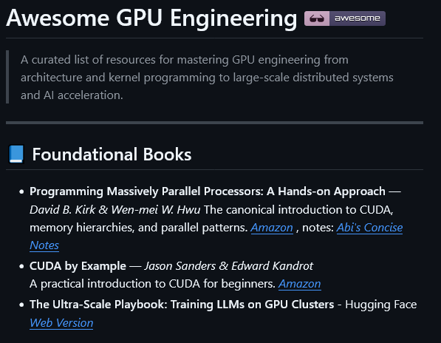441x343 pixels.
Task: Click the Foundational Books heading
Action: (112, 154)
